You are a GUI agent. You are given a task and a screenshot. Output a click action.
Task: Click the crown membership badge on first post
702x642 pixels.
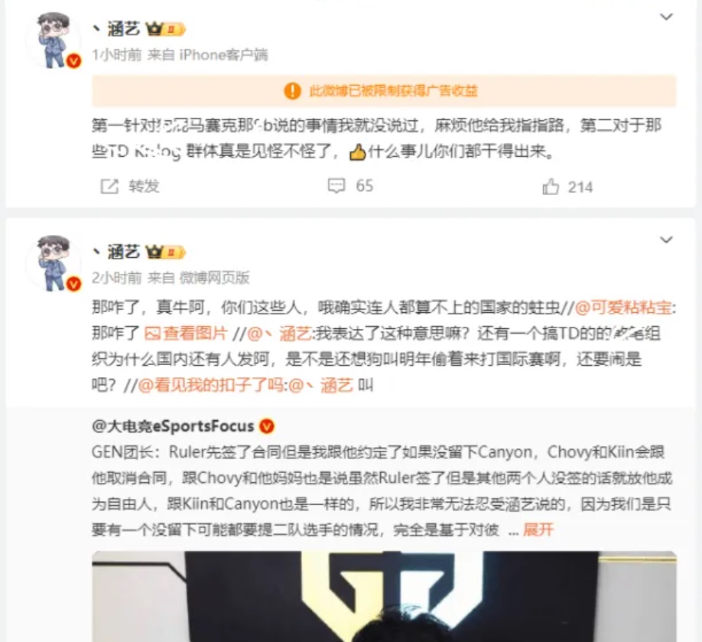[x=165, y=29]
